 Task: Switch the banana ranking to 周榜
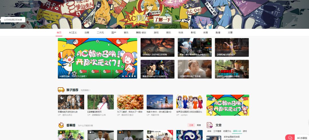pos(199,125)
